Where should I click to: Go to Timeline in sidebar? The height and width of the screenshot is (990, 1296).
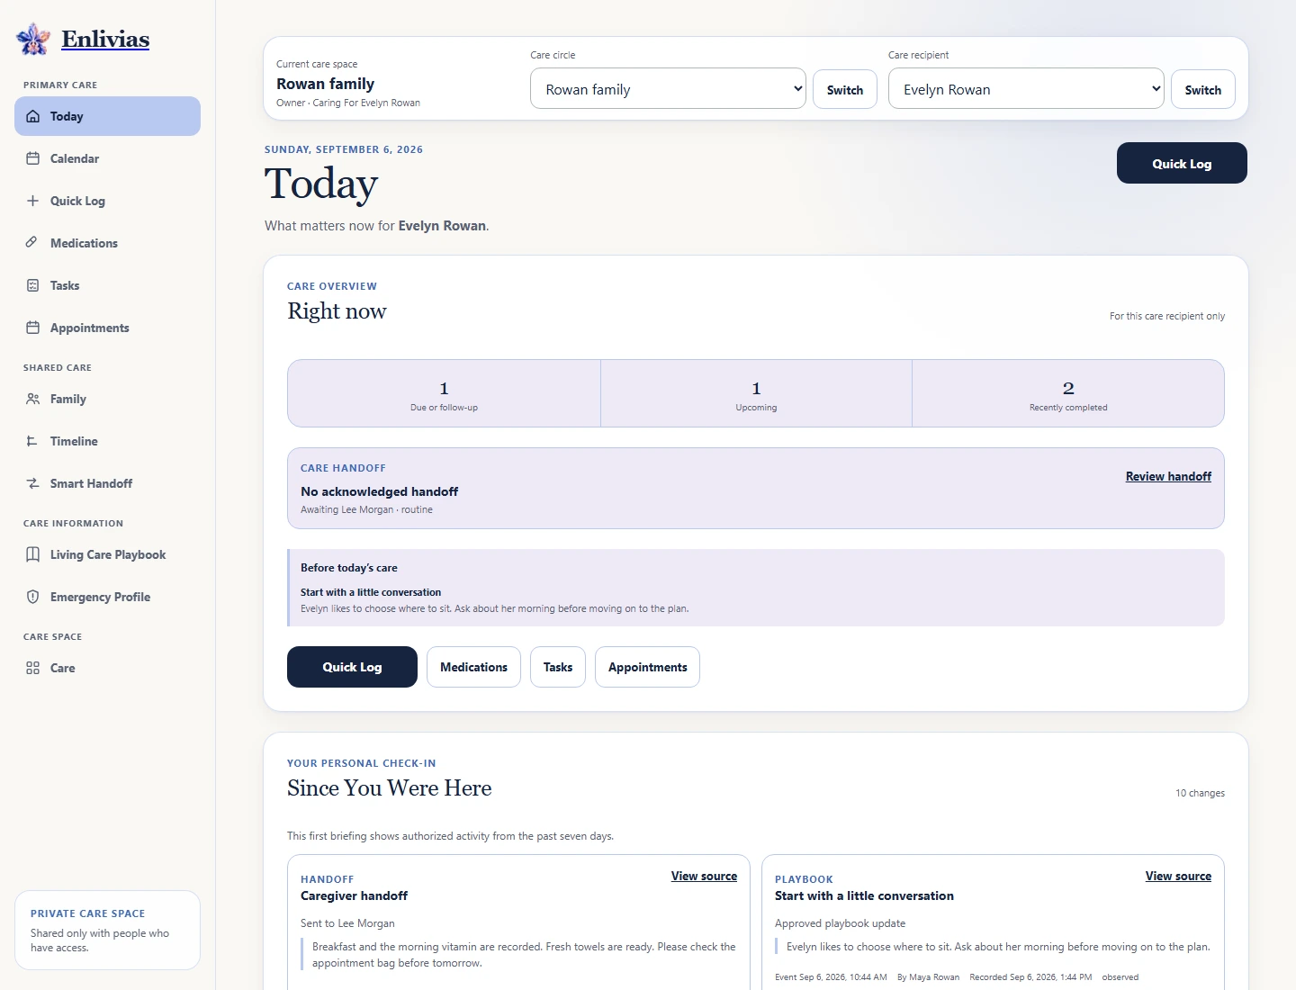point(107,441)
